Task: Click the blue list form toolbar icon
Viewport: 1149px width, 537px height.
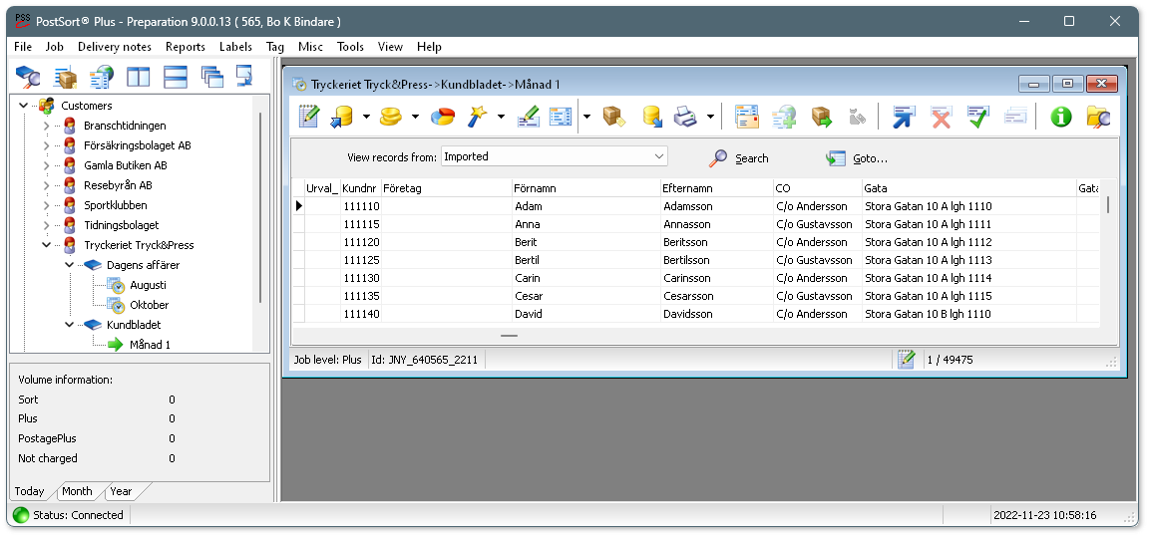Action: [561, 117]
